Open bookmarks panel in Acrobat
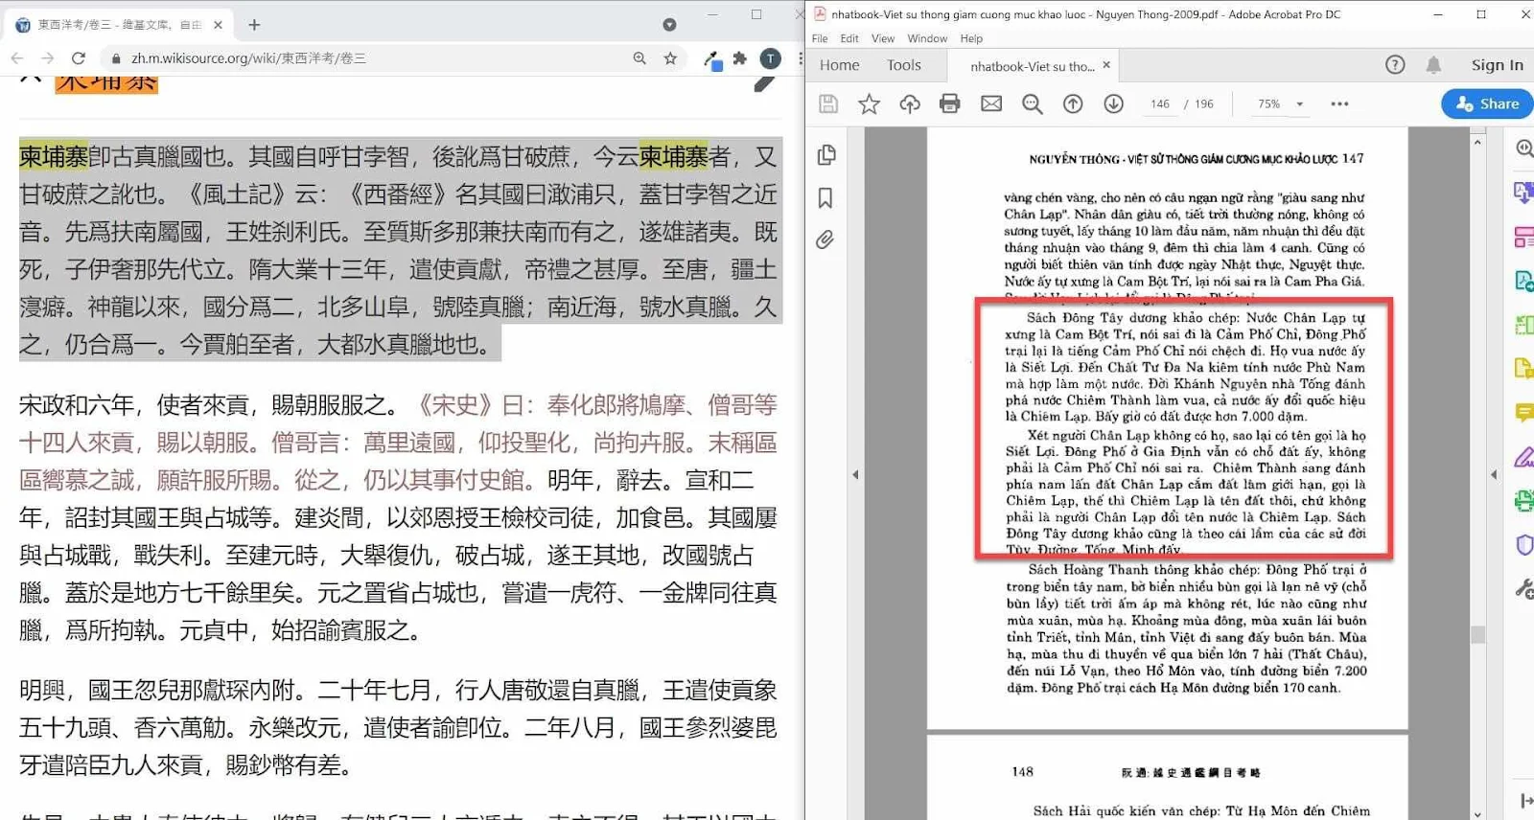Viewport: 1534px width, 820px height. pyautogui.click(x=825, y=198)
